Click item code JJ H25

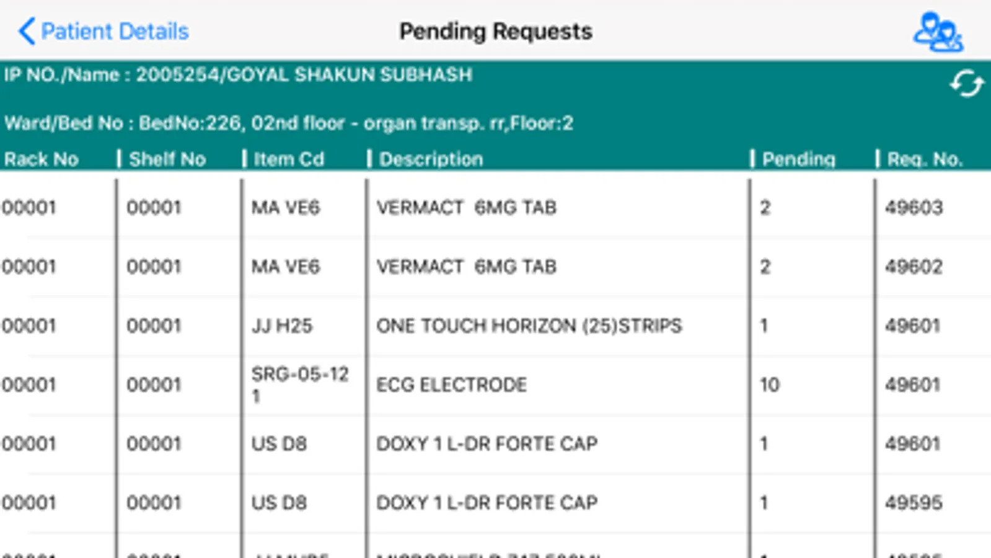coord(282,325)
